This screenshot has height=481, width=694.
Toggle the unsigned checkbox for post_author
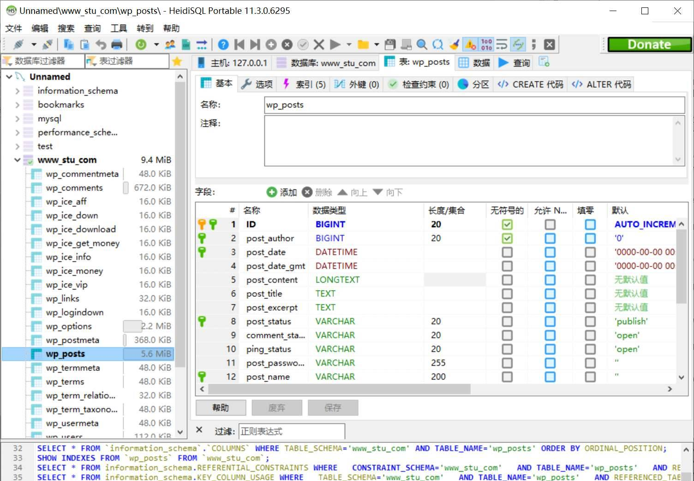click(x=507, y=238)
